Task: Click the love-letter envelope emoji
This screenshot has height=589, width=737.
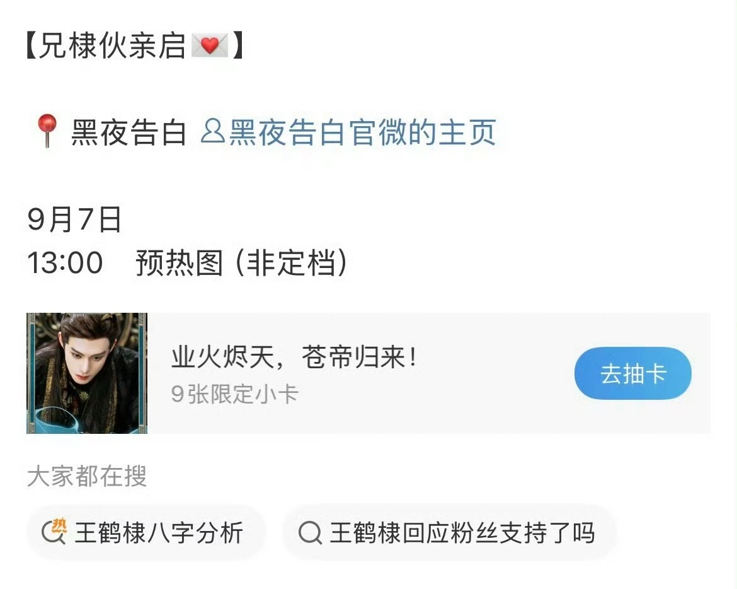Action: [210, 45]
